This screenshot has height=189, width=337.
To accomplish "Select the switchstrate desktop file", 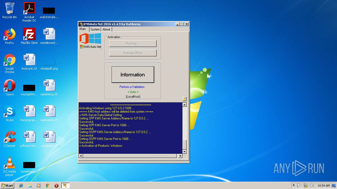I will pos(49,12).
